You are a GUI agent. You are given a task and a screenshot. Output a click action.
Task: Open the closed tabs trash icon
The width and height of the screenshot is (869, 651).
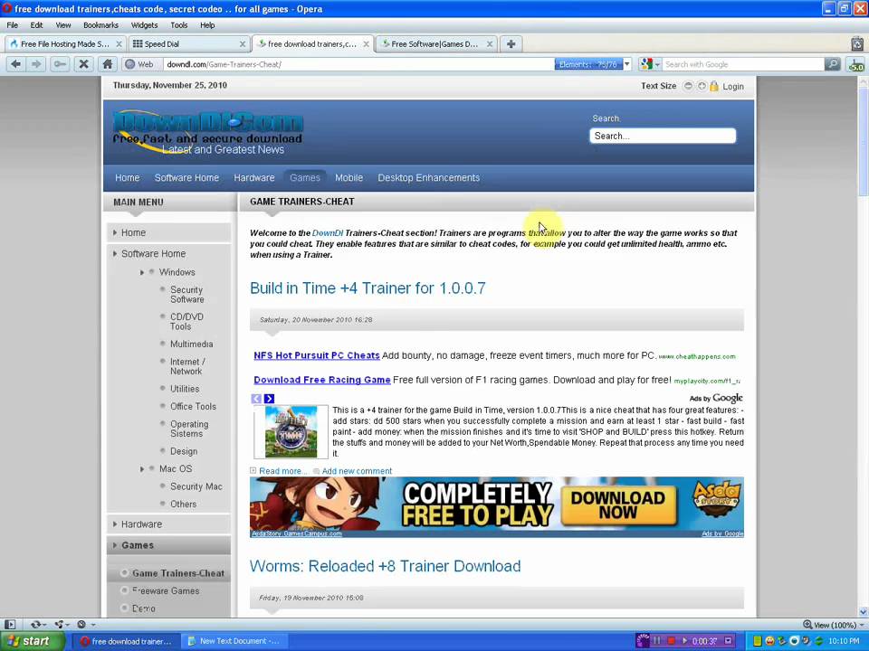pos(857,43)
